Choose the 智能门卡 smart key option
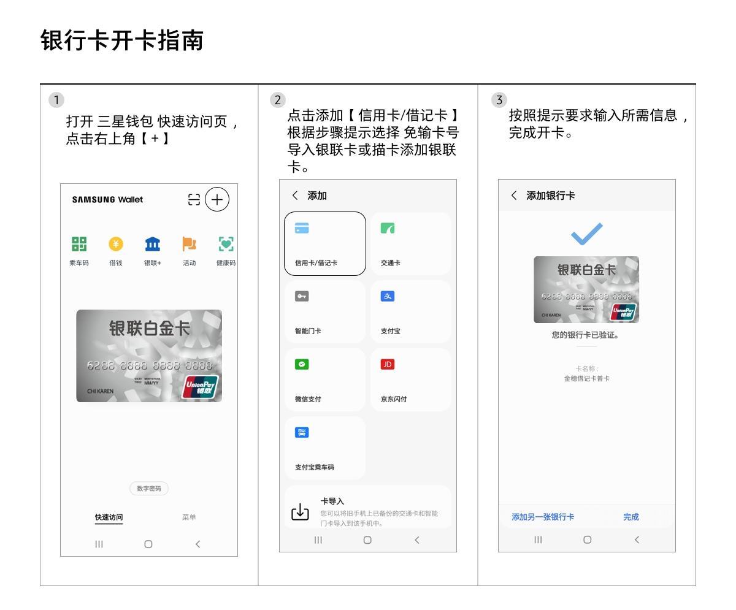Image resolution: width=736 pixels, height=610 pixels. coord(325,311)
